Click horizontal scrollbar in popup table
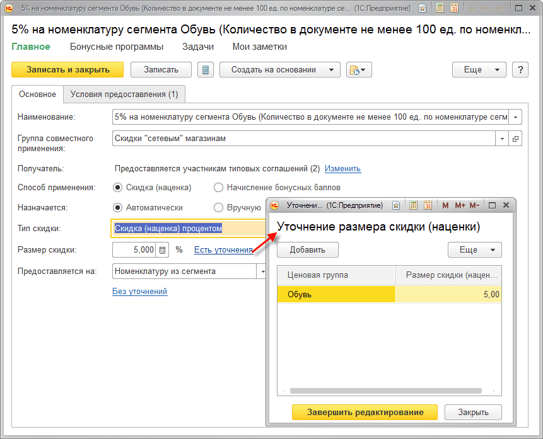Viewport: 543px width, 439px height. [386, 391]
